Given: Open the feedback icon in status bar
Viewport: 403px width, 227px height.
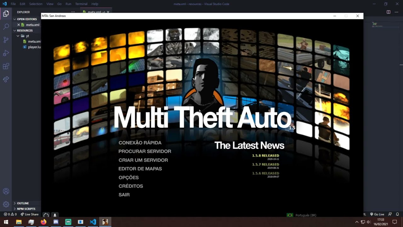Looking at the screenshot, I should (390, 214).
